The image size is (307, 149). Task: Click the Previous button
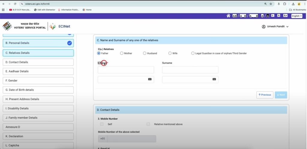point(265,95)
